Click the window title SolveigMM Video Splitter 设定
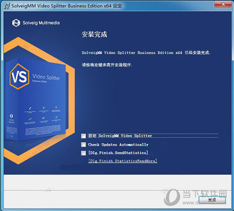The image size is (234, 211). pos(66,6)
